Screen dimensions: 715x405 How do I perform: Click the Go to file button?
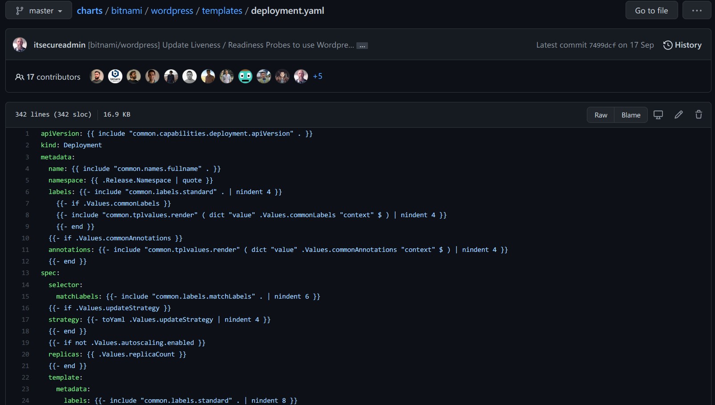(651, 10)
